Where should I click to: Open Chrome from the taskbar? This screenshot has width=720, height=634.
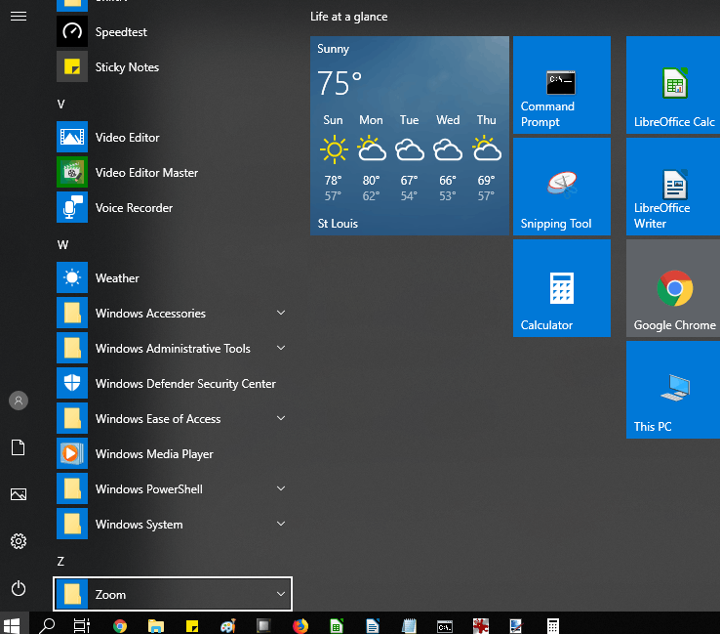pos(120,626)
